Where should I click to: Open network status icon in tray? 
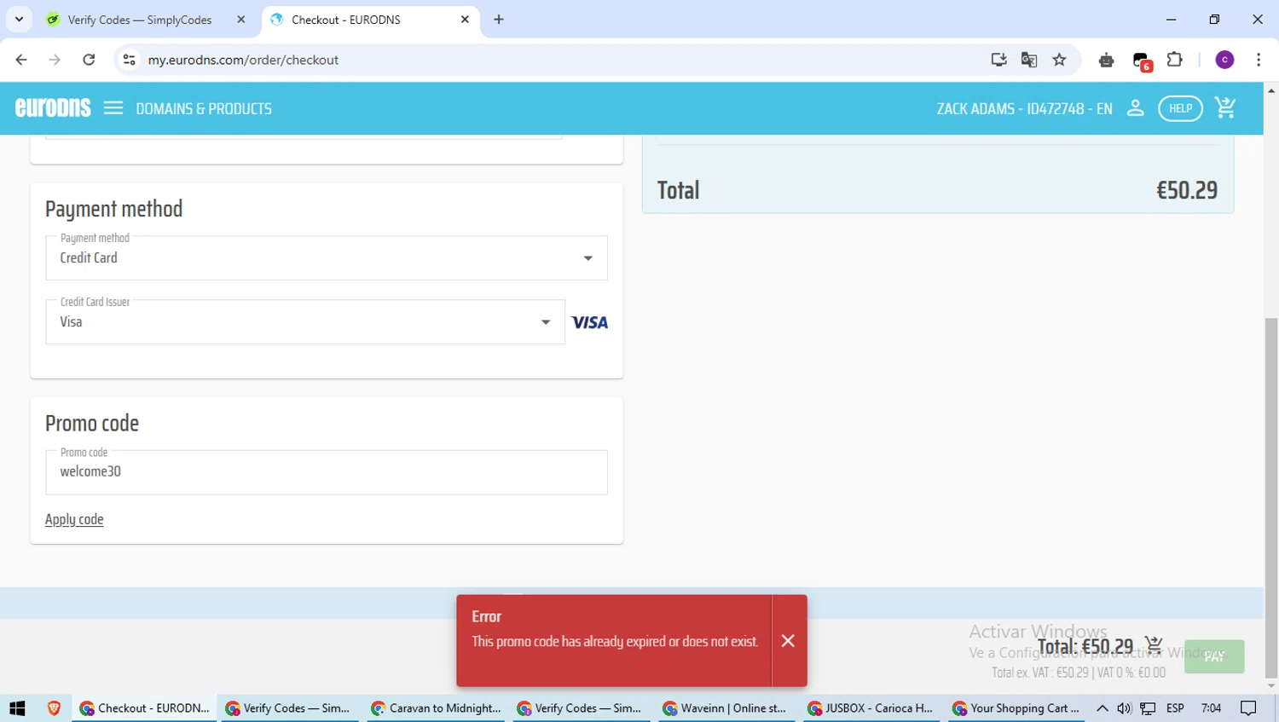point(1149,708)
